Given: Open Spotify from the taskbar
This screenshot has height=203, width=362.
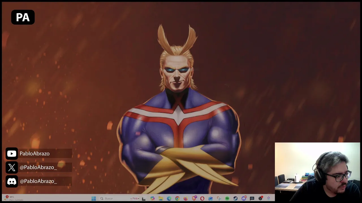Looking at the screenshot, I should 227,198.
